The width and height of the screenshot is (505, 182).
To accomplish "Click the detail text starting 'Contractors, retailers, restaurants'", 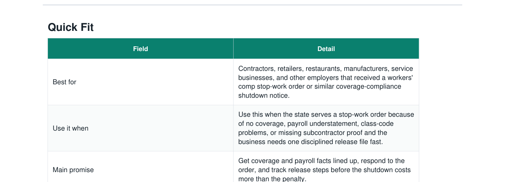I will click(326, 82).
